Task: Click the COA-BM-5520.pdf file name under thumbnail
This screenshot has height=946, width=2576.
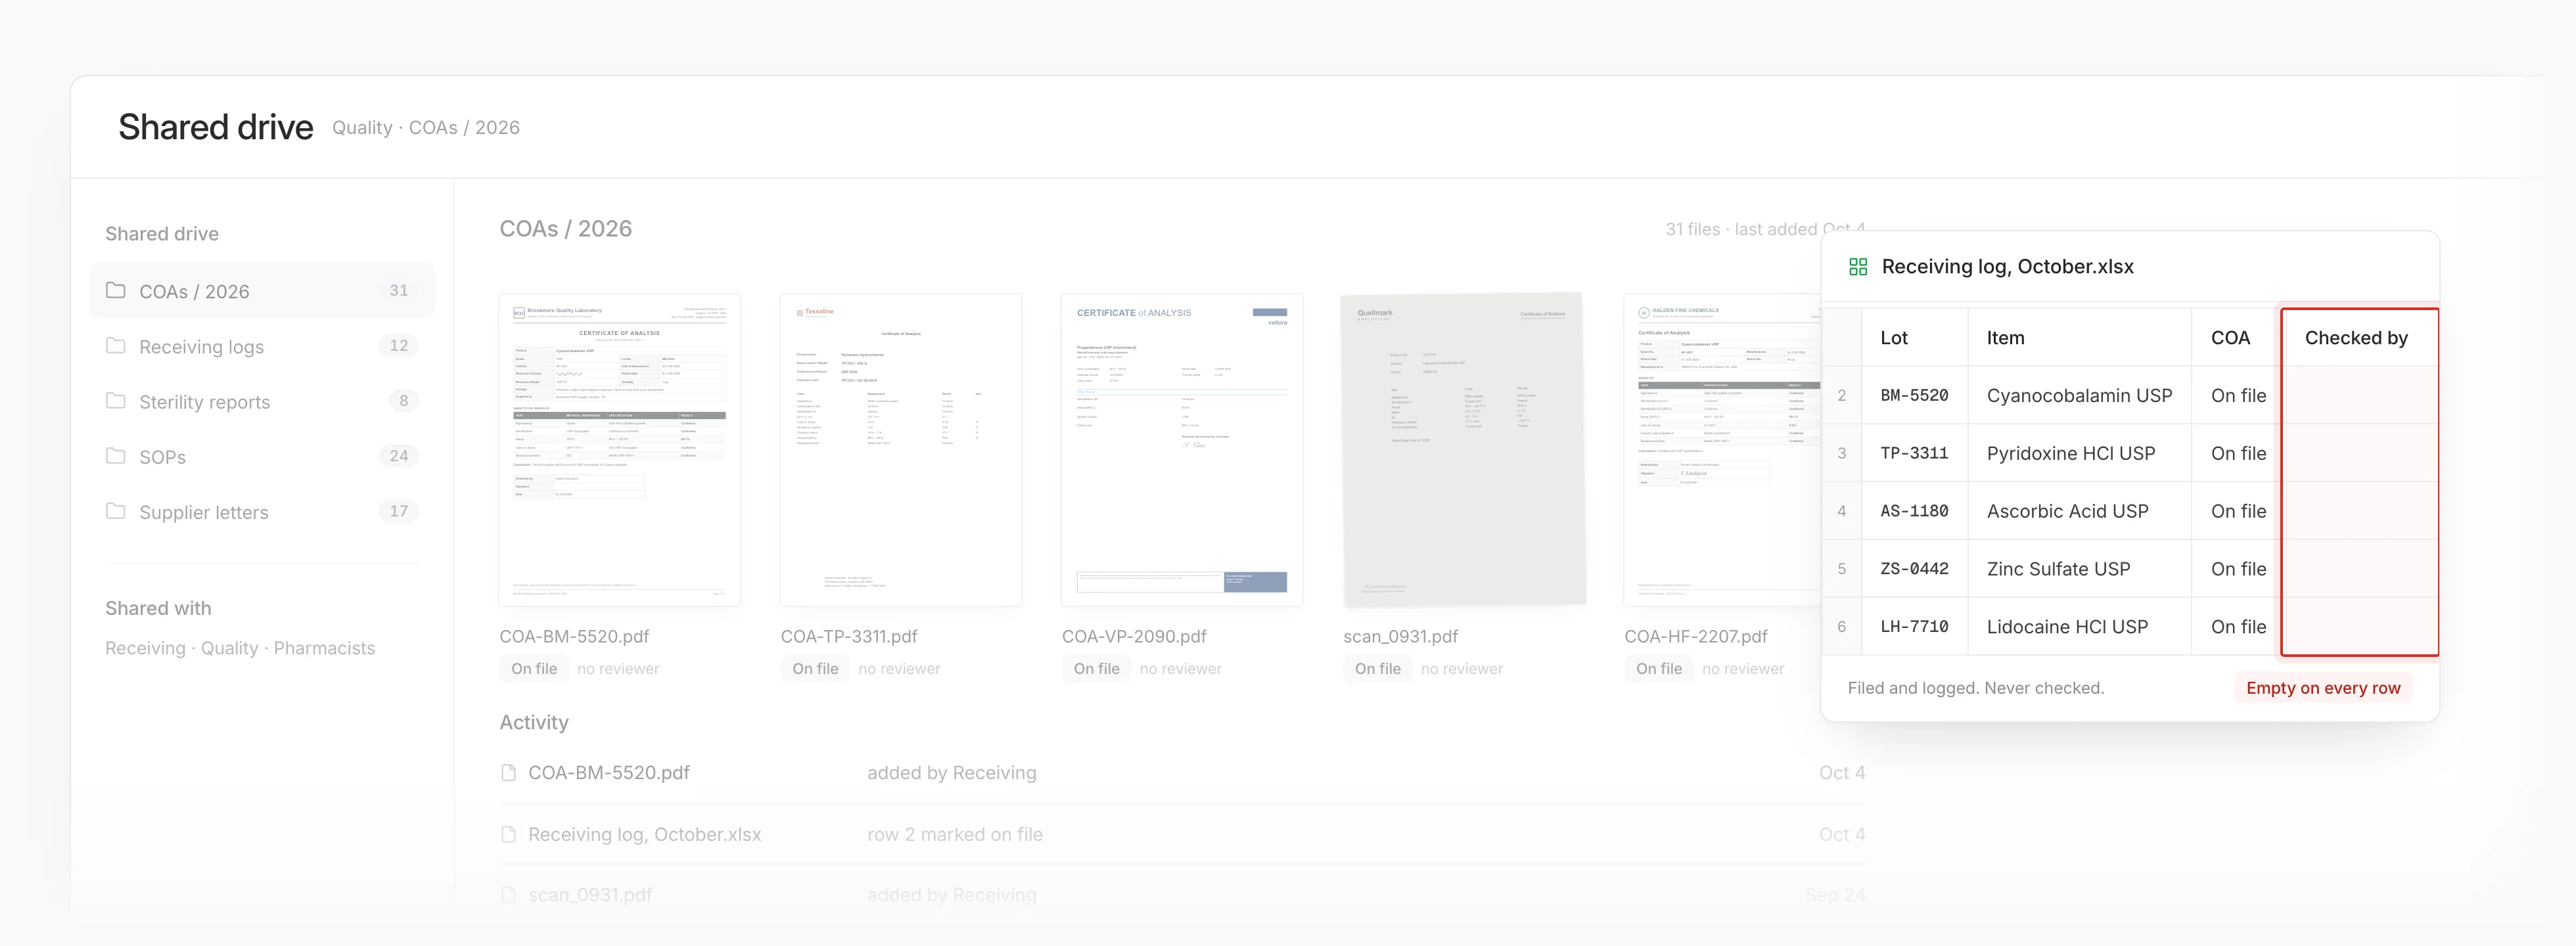Action: coord(575,636)
